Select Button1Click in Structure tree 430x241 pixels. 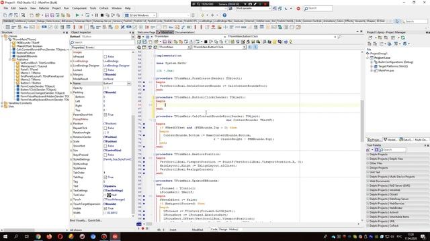tap(38, 90)
